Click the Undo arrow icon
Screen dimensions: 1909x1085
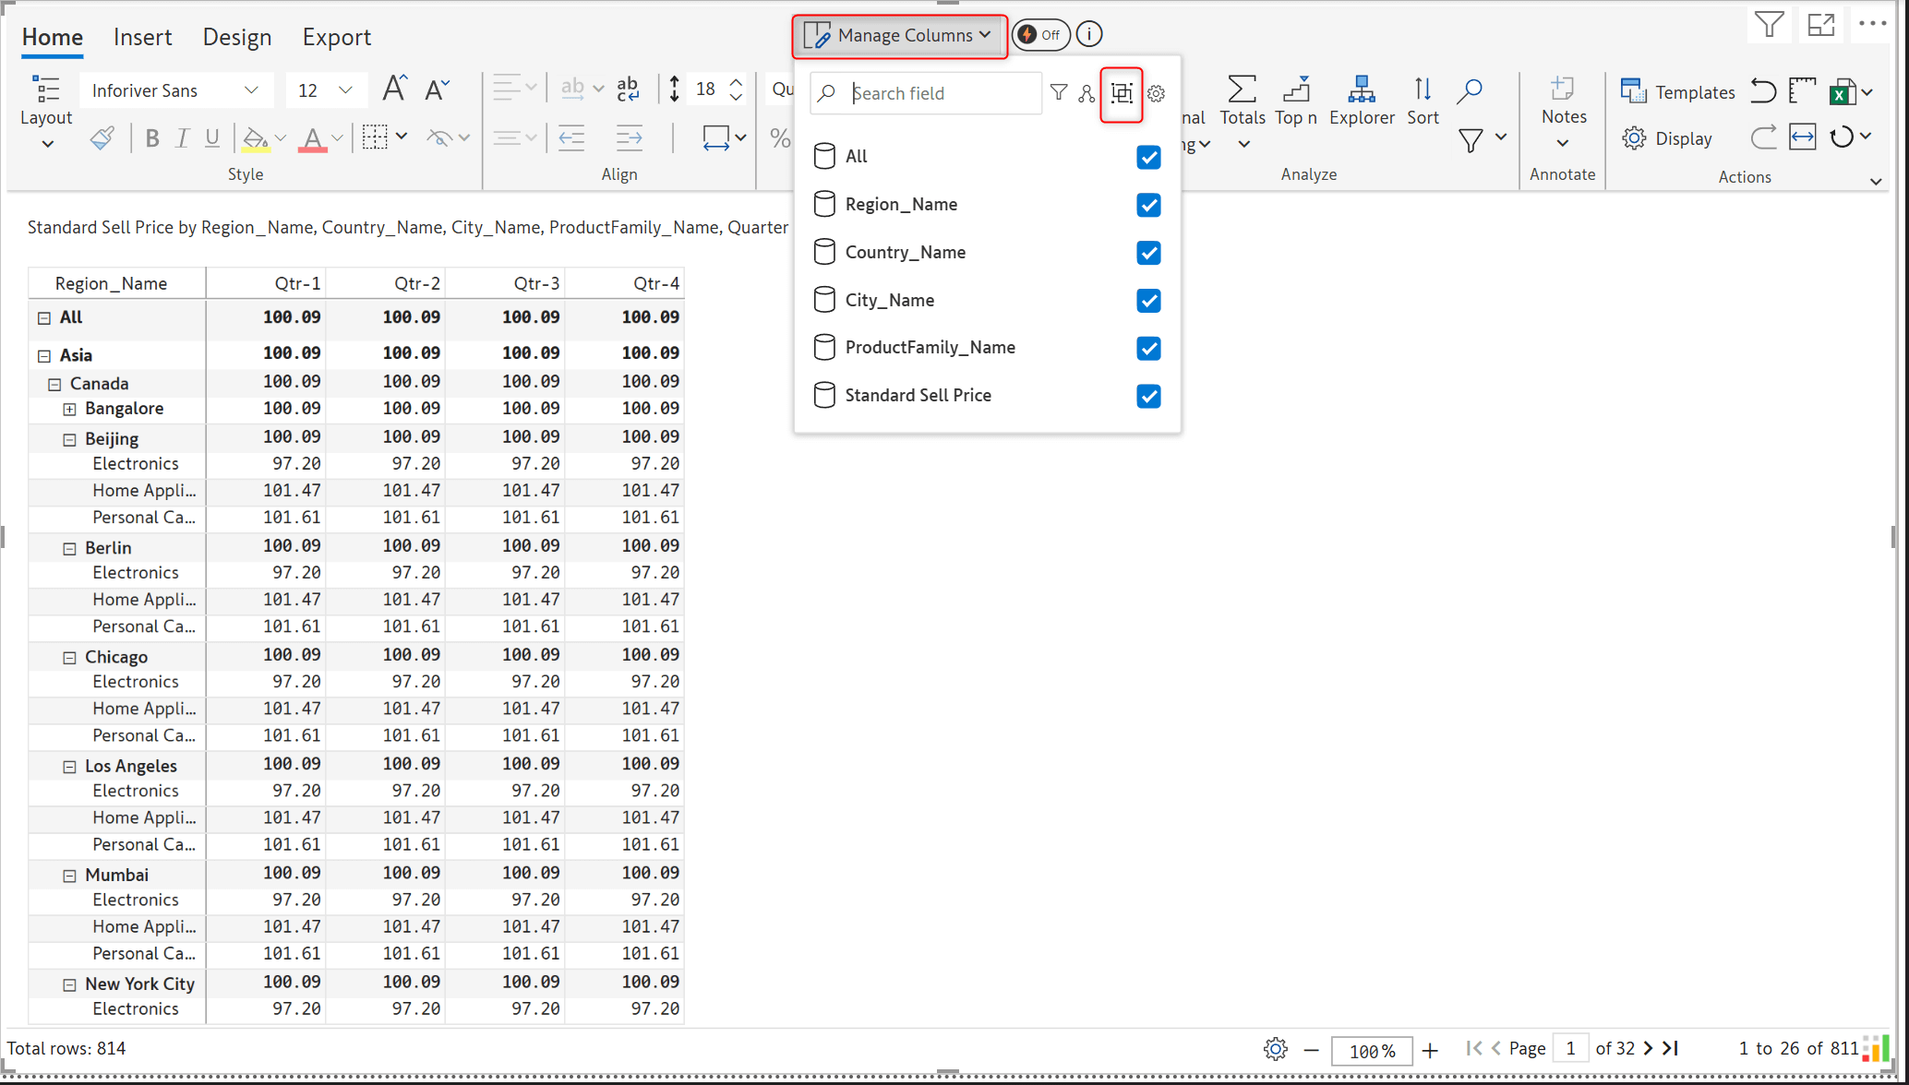point(1762,91)
